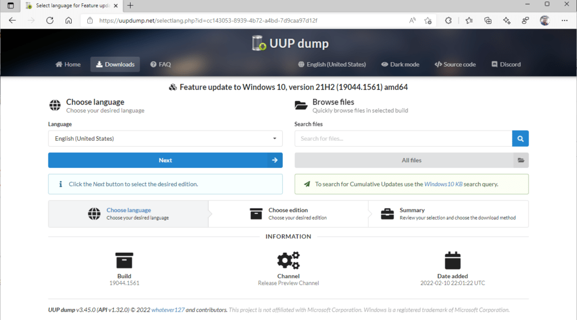Open browser favorites star icon

[469, 21]
